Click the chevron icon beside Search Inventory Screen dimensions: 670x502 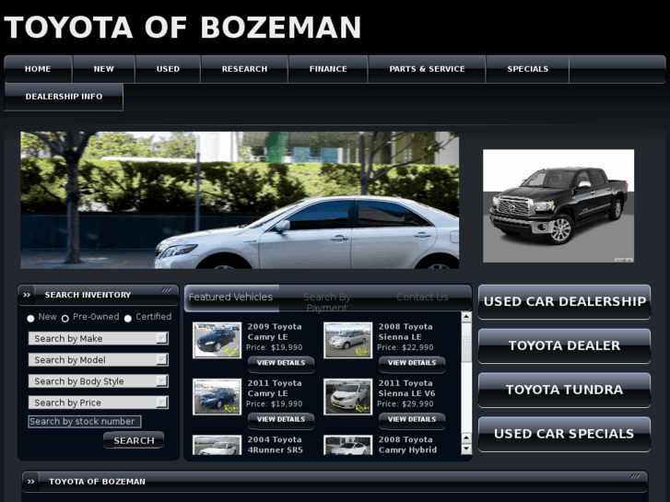point(27,295)
